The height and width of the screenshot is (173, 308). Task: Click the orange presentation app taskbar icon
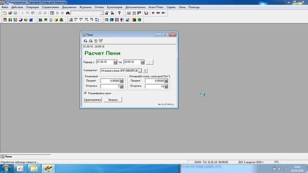point(20,169)
